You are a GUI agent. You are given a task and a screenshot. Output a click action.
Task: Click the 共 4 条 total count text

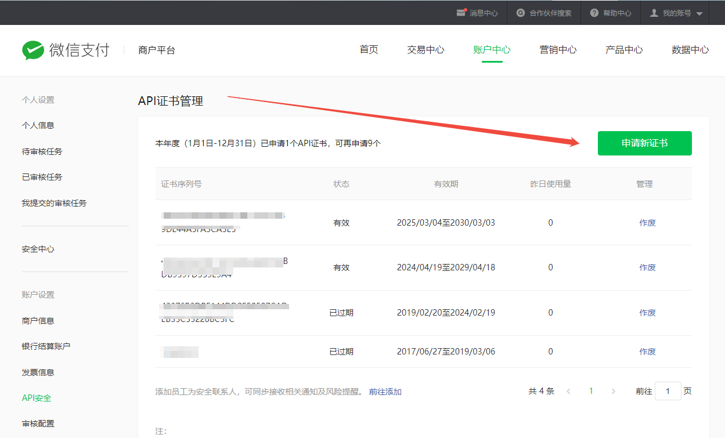542,391
